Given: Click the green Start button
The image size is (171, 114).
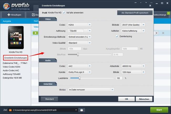Looking at the screenshot, I should click(x=159, y=110).
